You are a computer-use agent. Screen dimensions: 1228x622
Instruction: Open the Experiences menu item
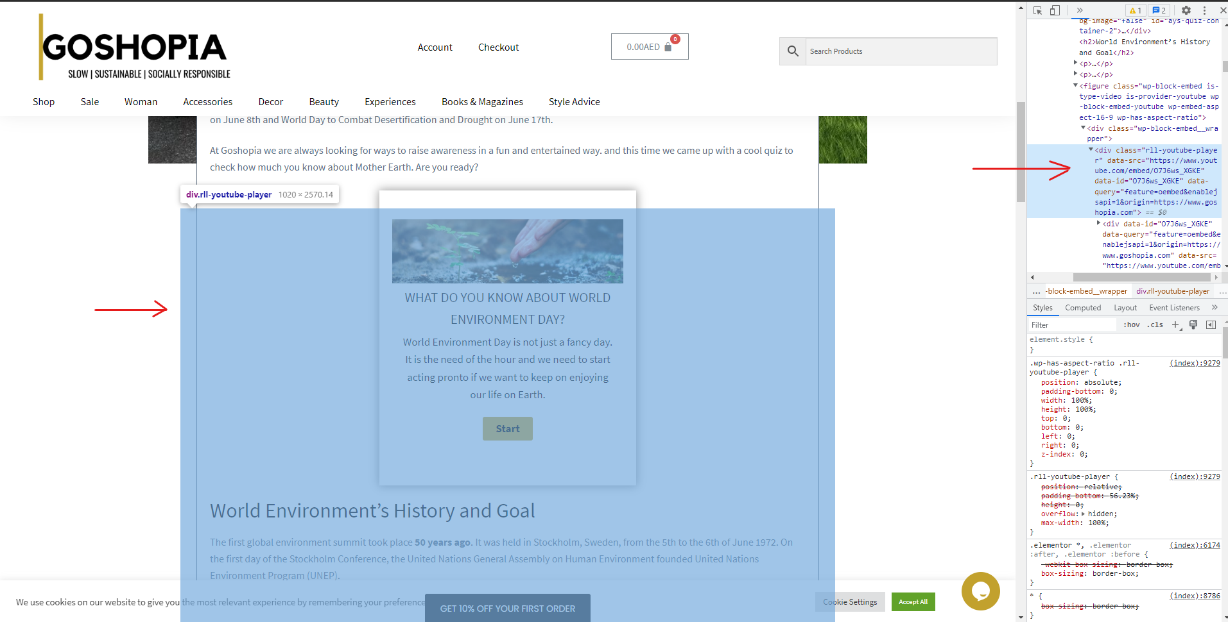tap(390, 102)
